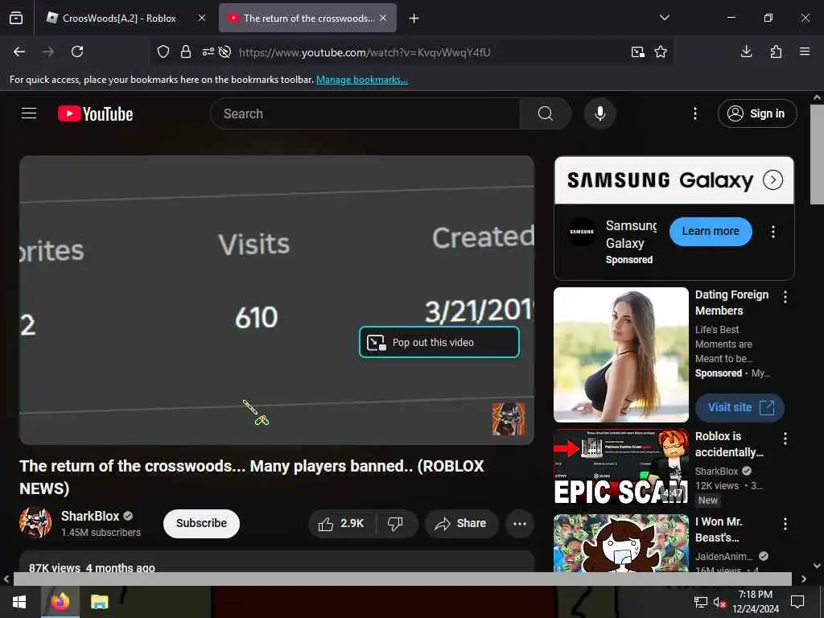
Task: Start voice search with the microphone
Action: pos(599,113)
